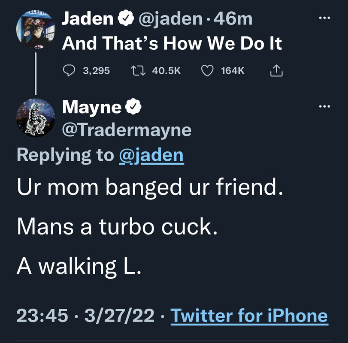Open the three-dot menu on Jaden's tweet
348x343 pixels.
[x=325, y=18]
